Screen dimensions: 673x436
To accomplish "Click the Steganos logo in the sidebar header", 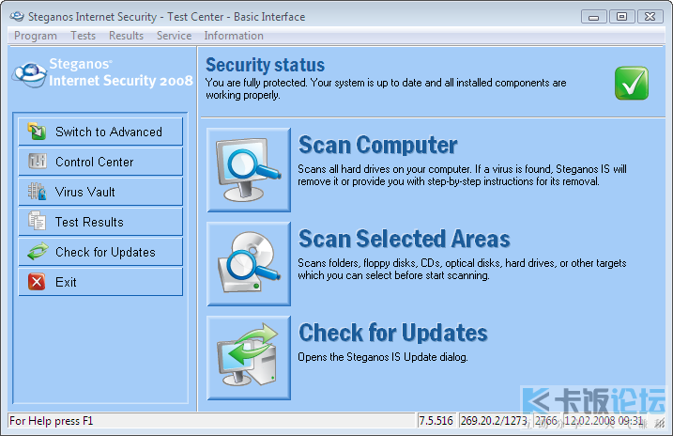I will [x=29, y=74].
